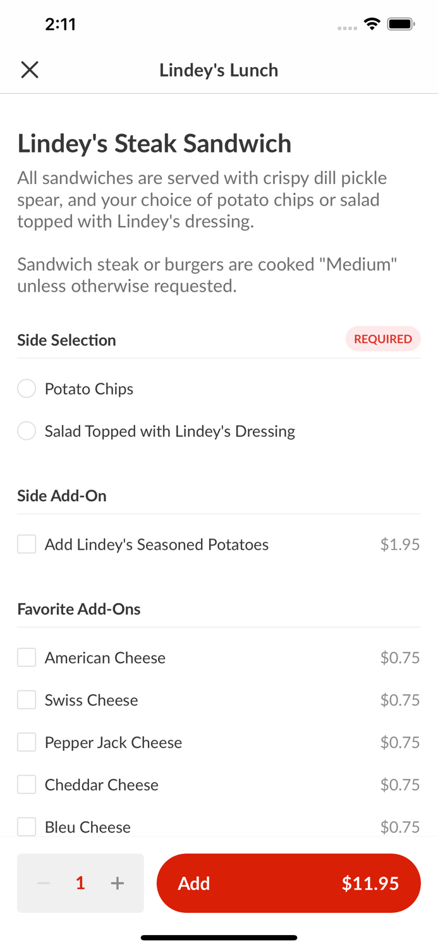Choose Salad Topped with Lindey's Dressing
This screenshot has height=949, width=438.
click(27, 431)
